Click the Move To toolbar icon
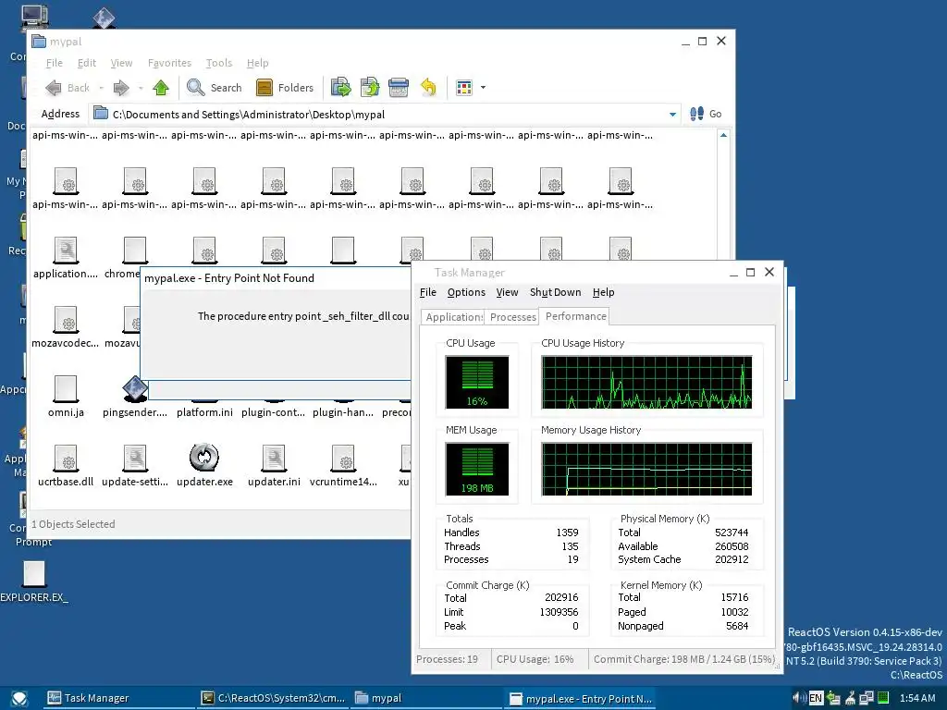 coord(340,88)
